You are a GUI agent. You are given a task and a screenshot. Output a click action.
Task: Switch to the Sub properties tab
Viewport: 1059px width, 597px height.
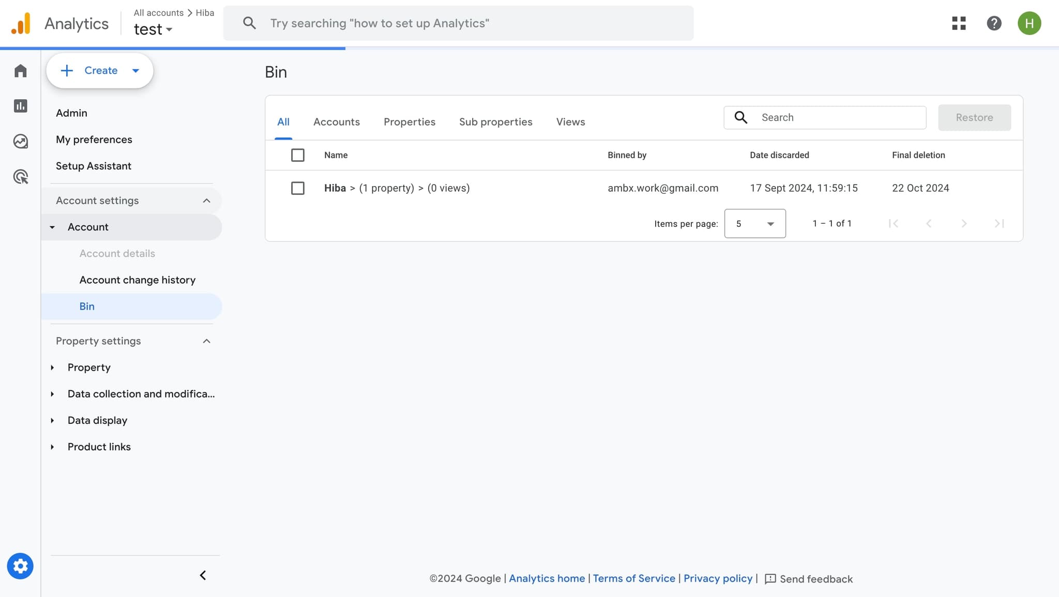pos(495,122)
